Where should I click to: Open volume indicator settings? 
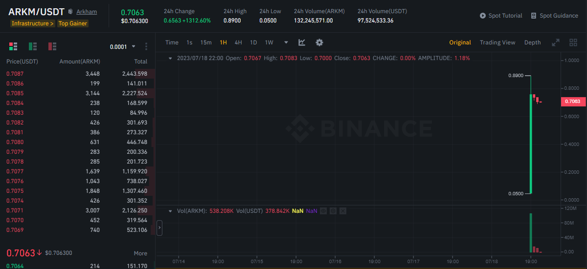tap(333, 211)
